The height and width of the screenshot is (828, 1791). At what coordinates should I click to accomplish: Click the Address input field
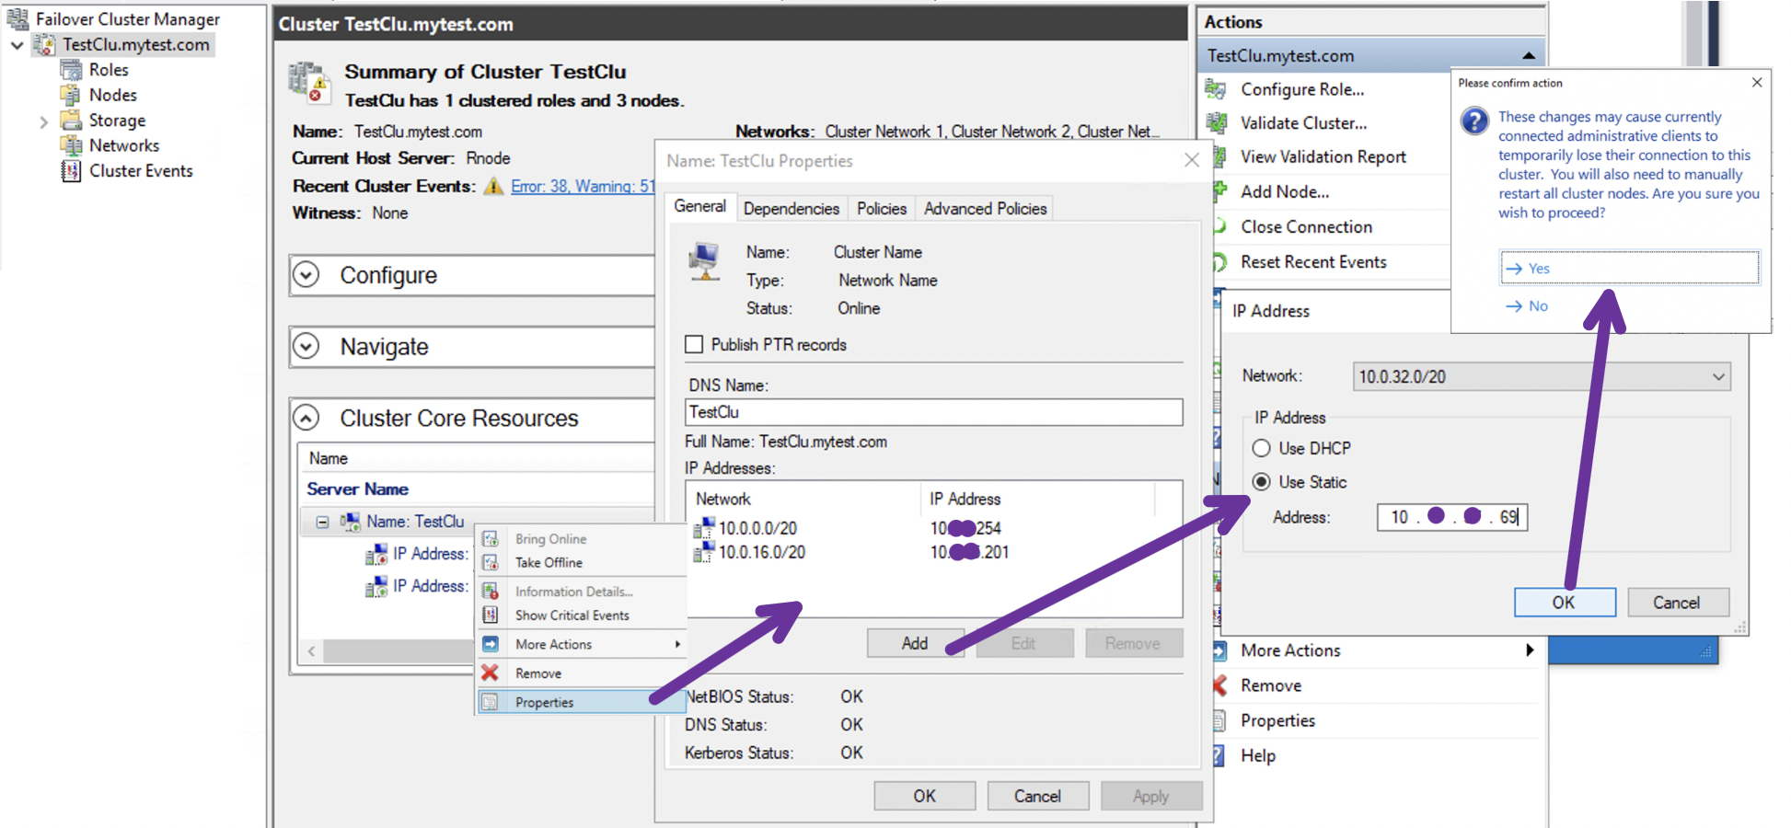coord(1452,517)
